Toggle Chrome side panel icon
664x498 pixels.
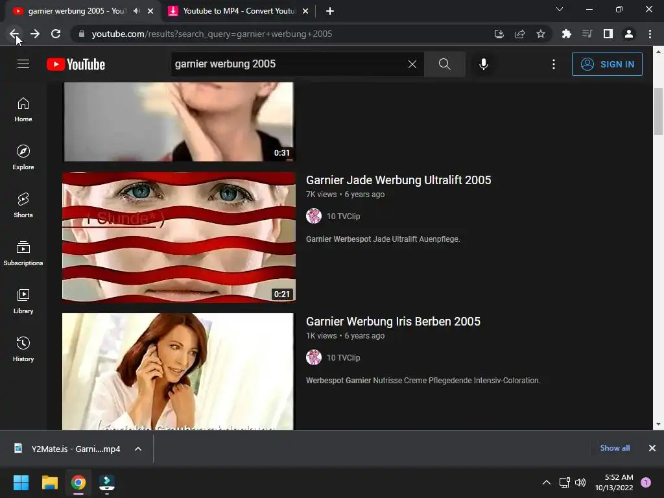608,34
